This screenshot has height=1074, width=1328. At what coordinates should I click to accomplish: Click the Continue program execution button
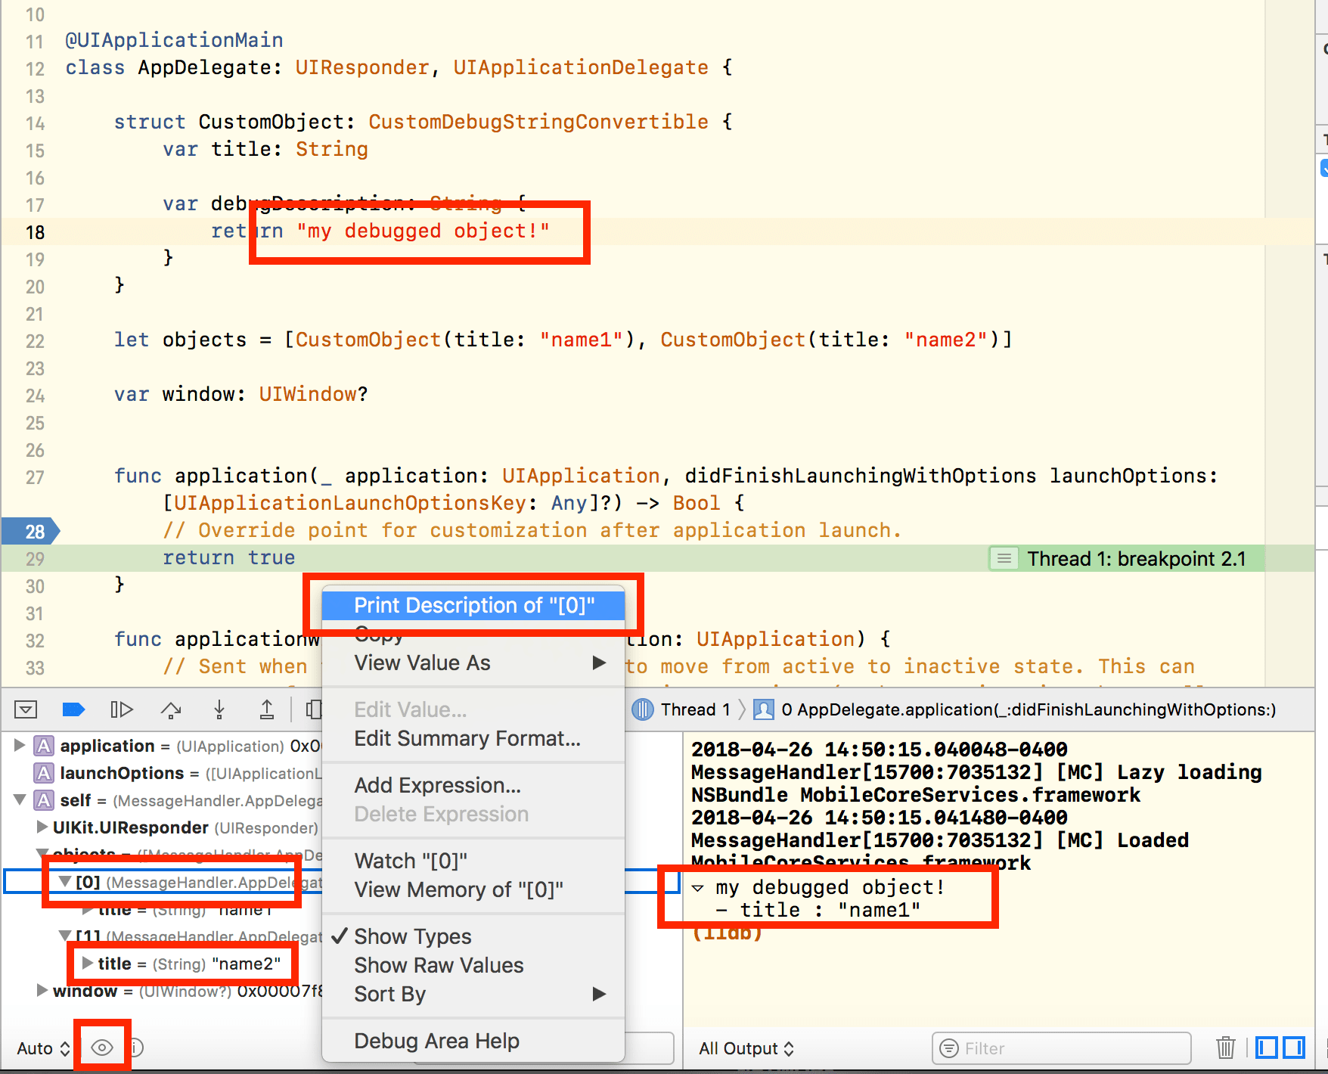tap(121, 709)
